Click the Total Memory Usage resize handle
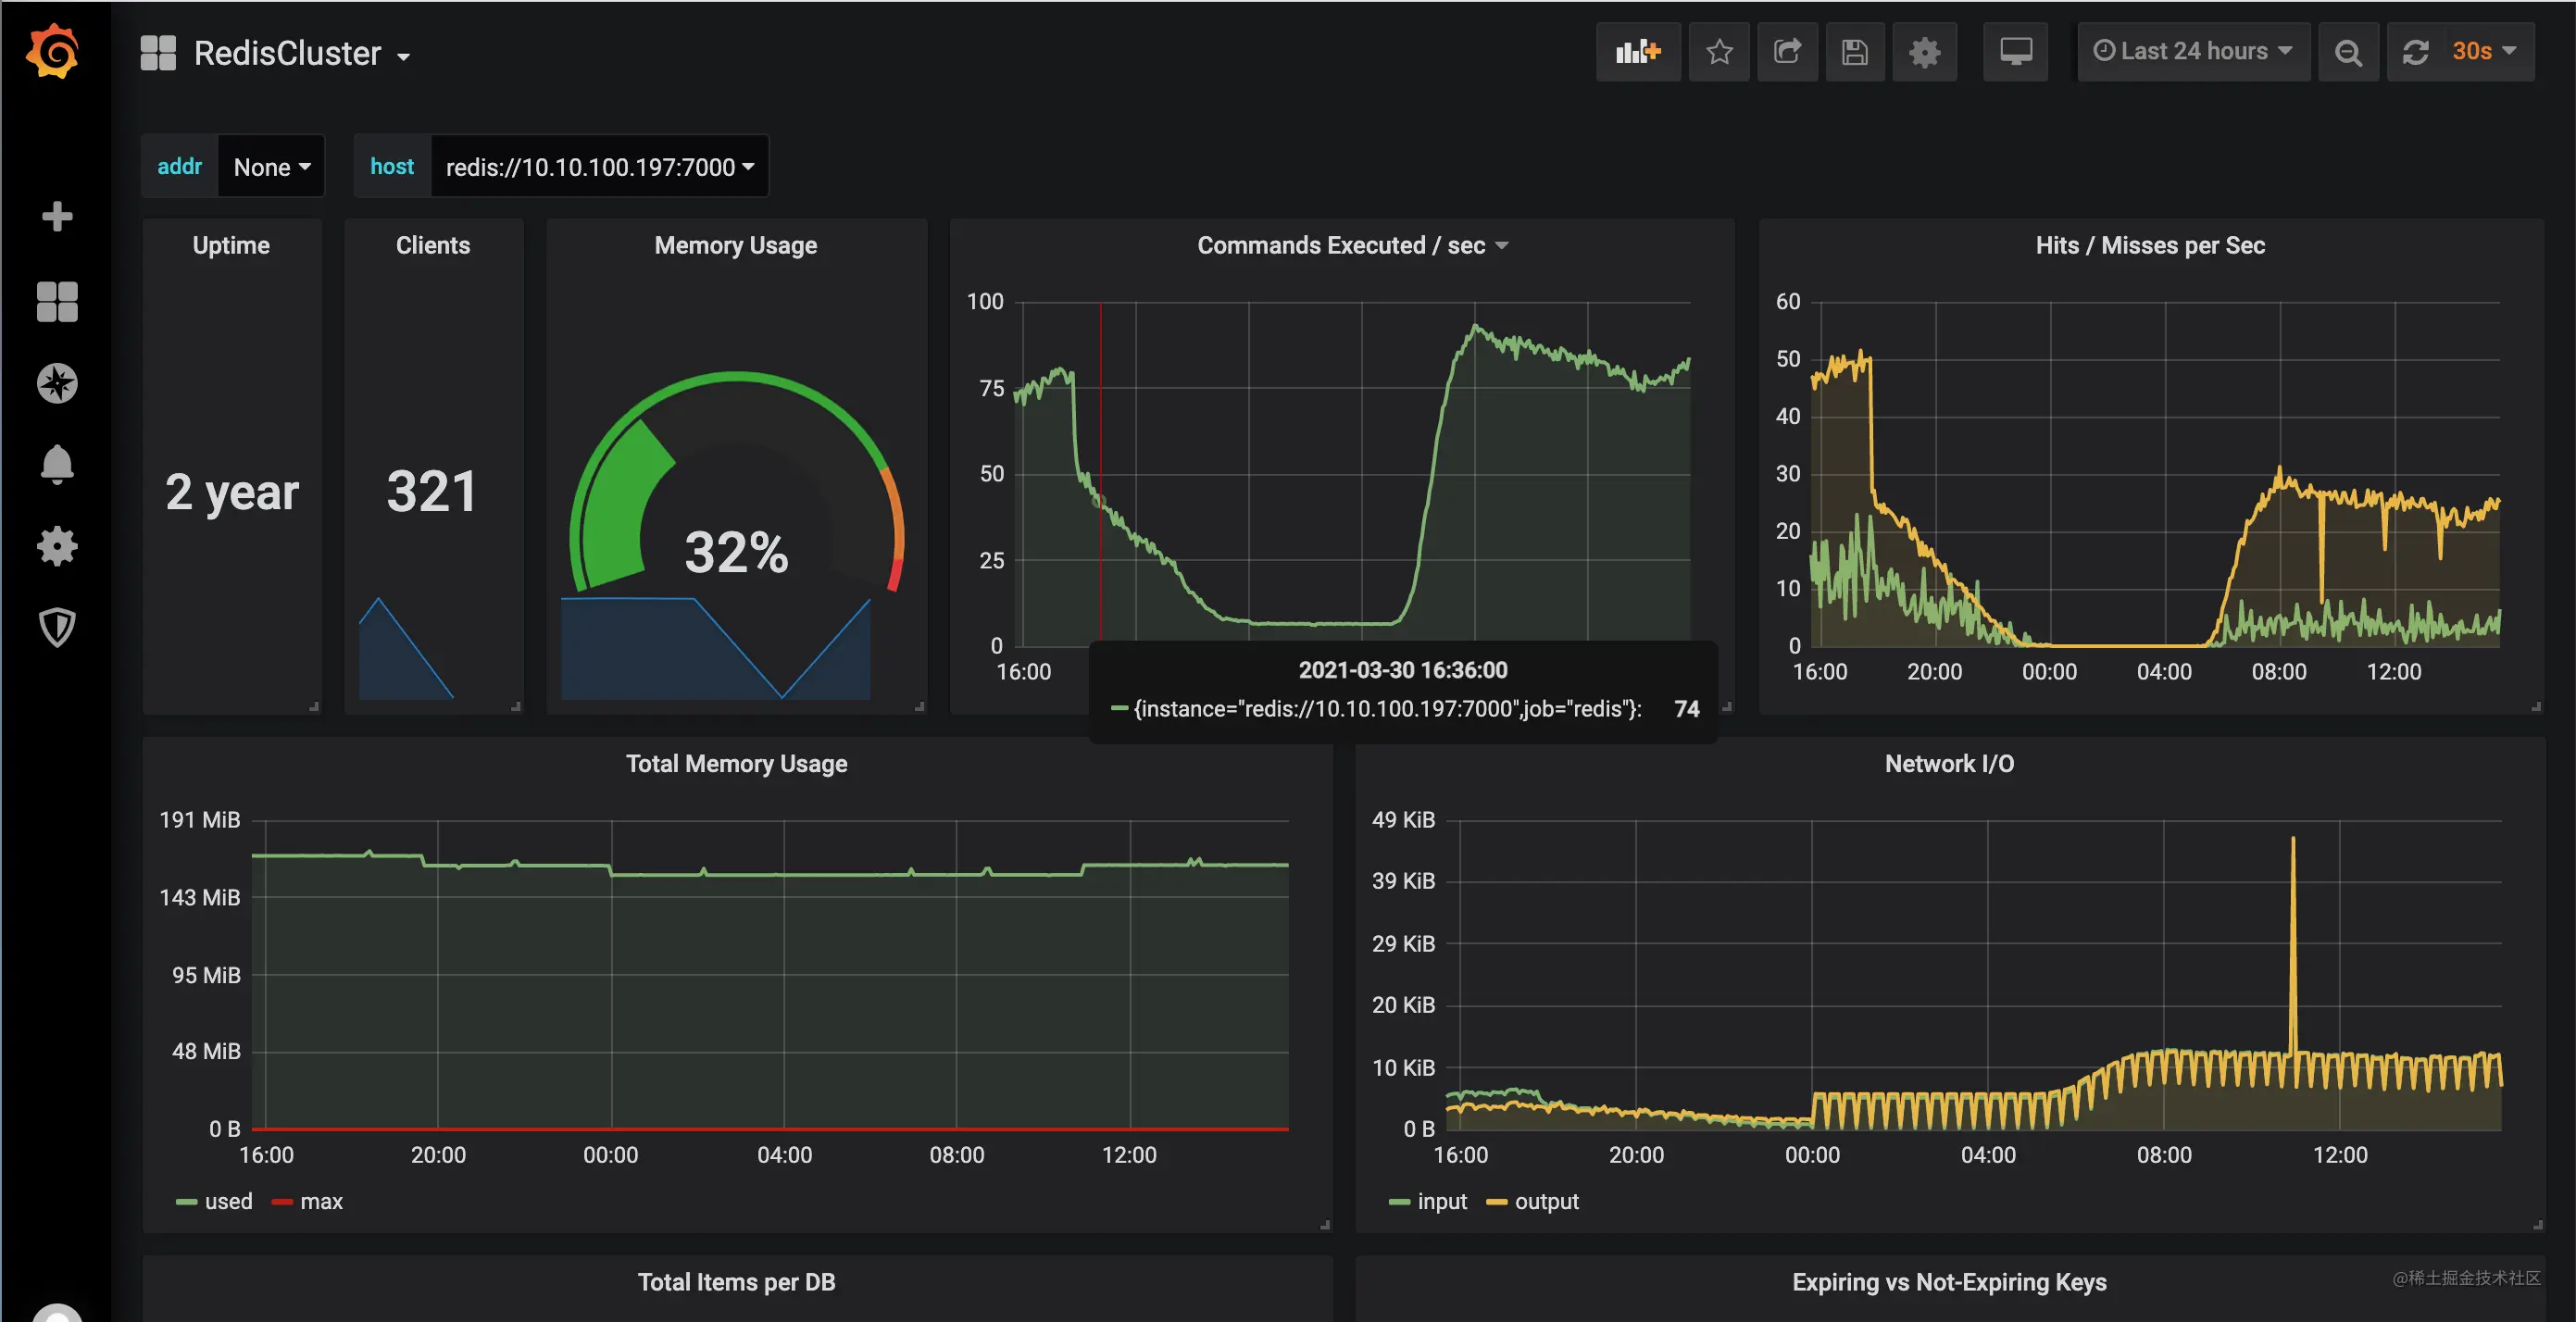The image size is (2576, 1322). coord(1325,1224)
